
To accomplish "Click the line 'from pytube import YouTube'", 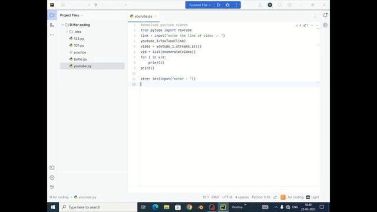I will coord(166,30).
